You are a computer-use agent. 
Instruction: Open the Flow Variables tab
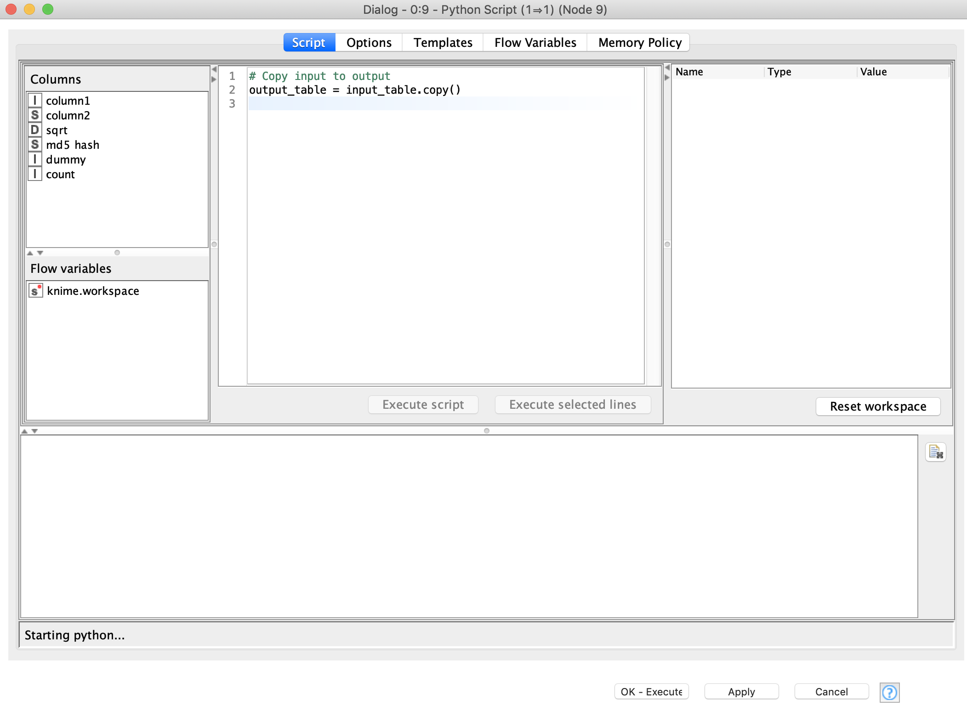click(x=535, y=43)
